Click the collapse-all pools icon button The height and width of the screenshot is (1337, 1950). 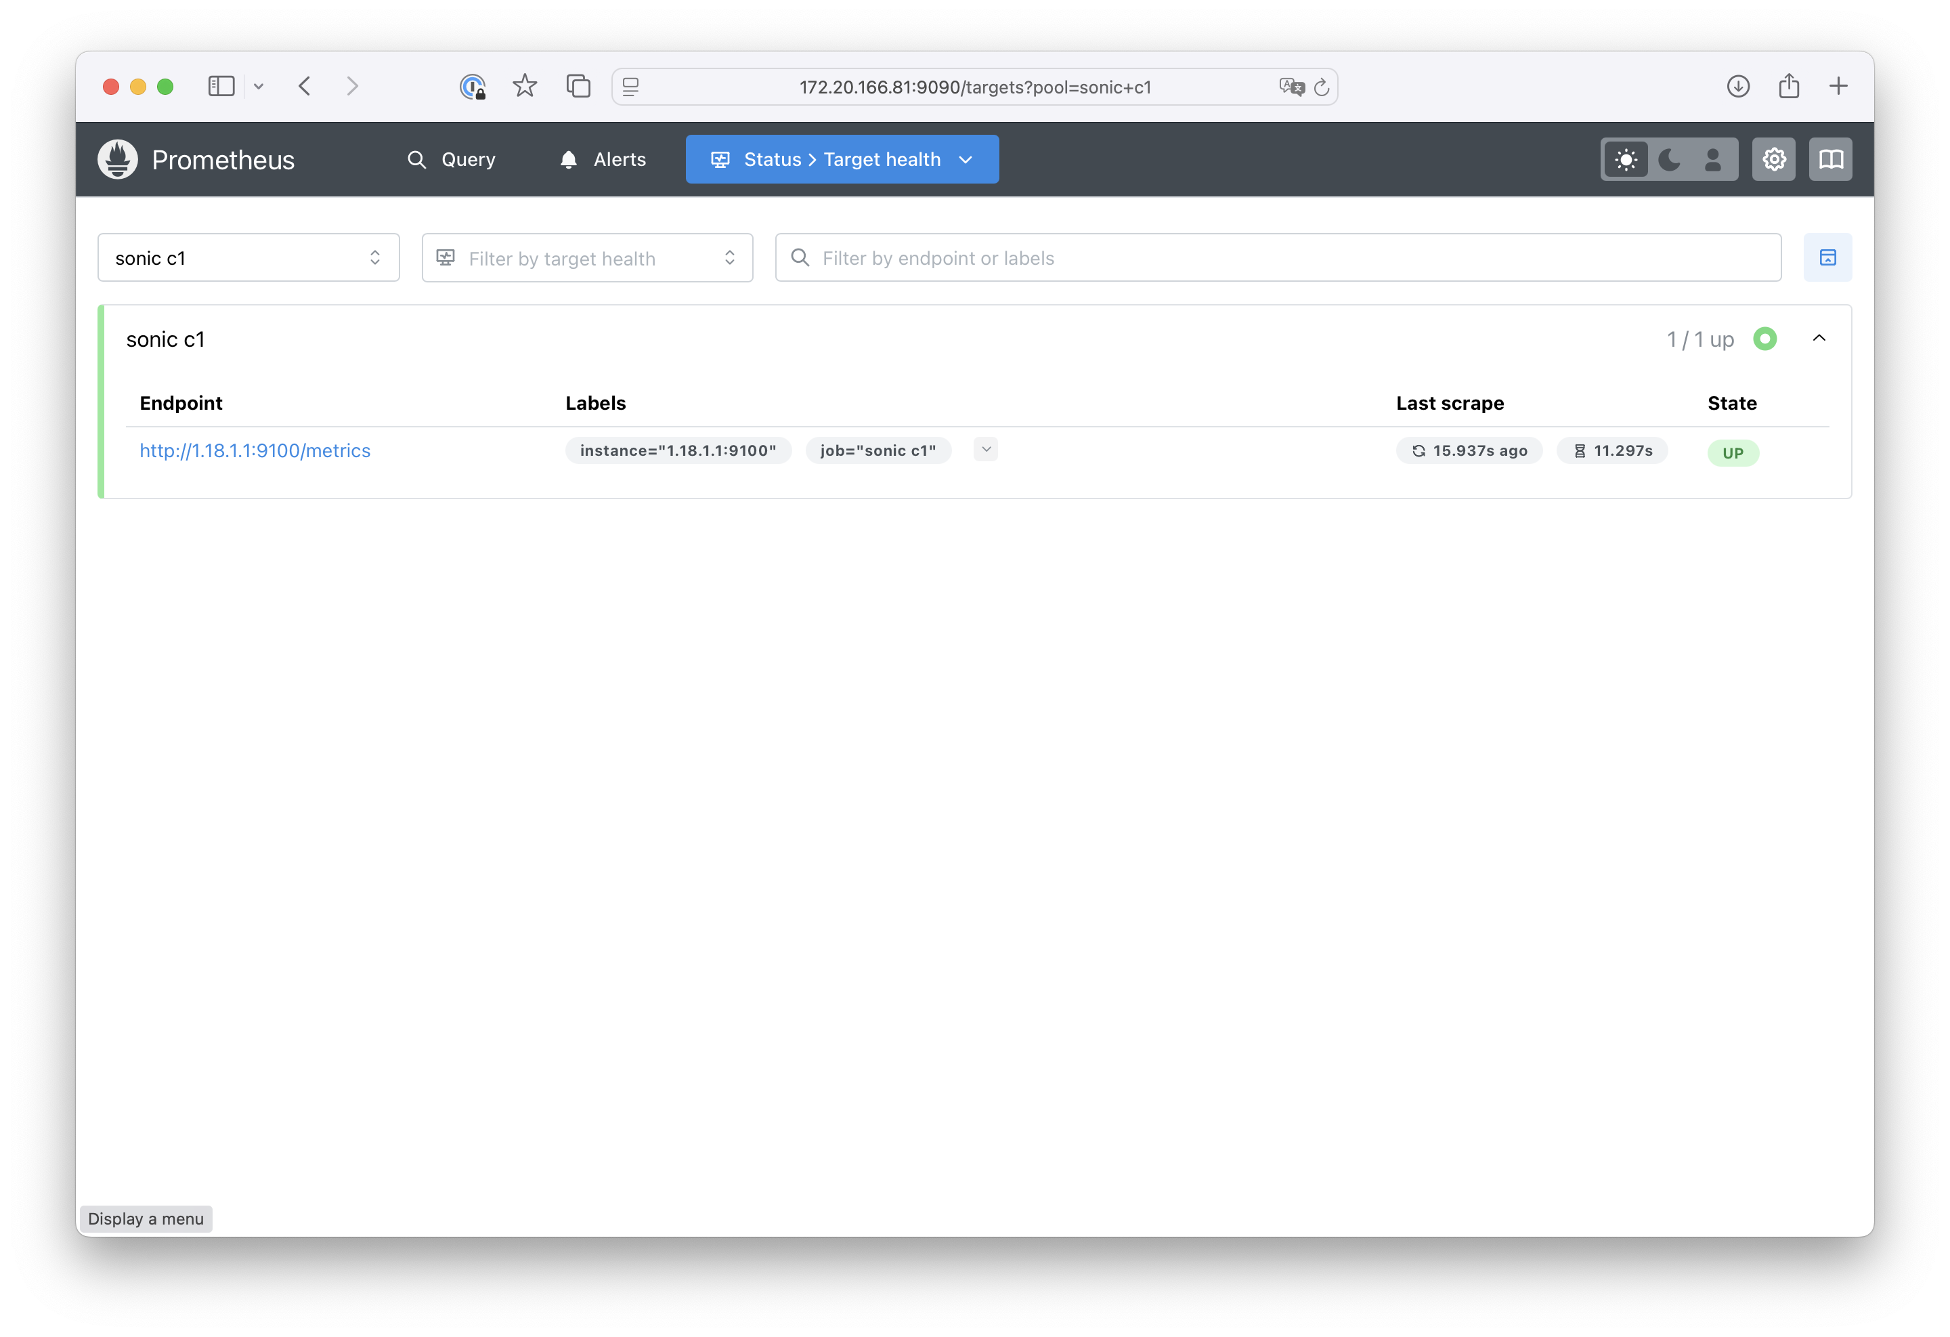(x=1827, y=257)
